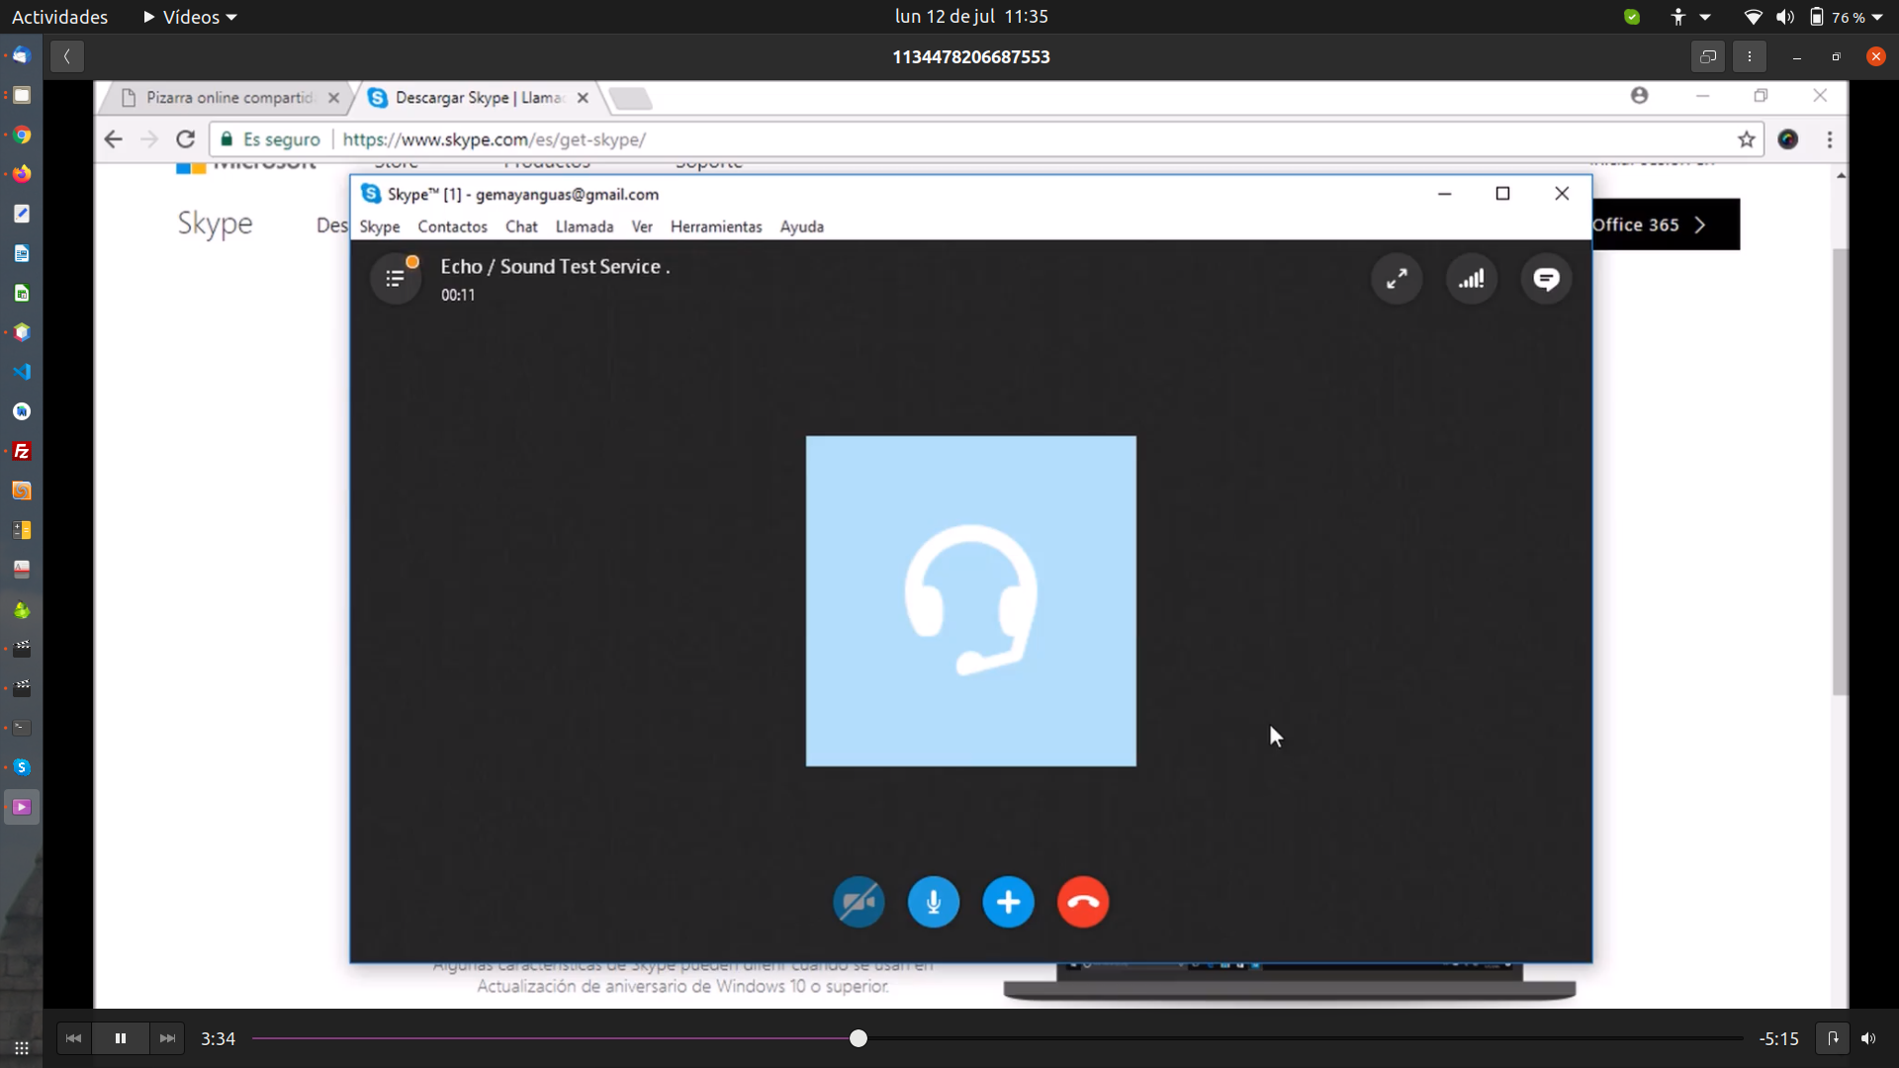Close the Descargar Skype tab

[x=583, y=98]
